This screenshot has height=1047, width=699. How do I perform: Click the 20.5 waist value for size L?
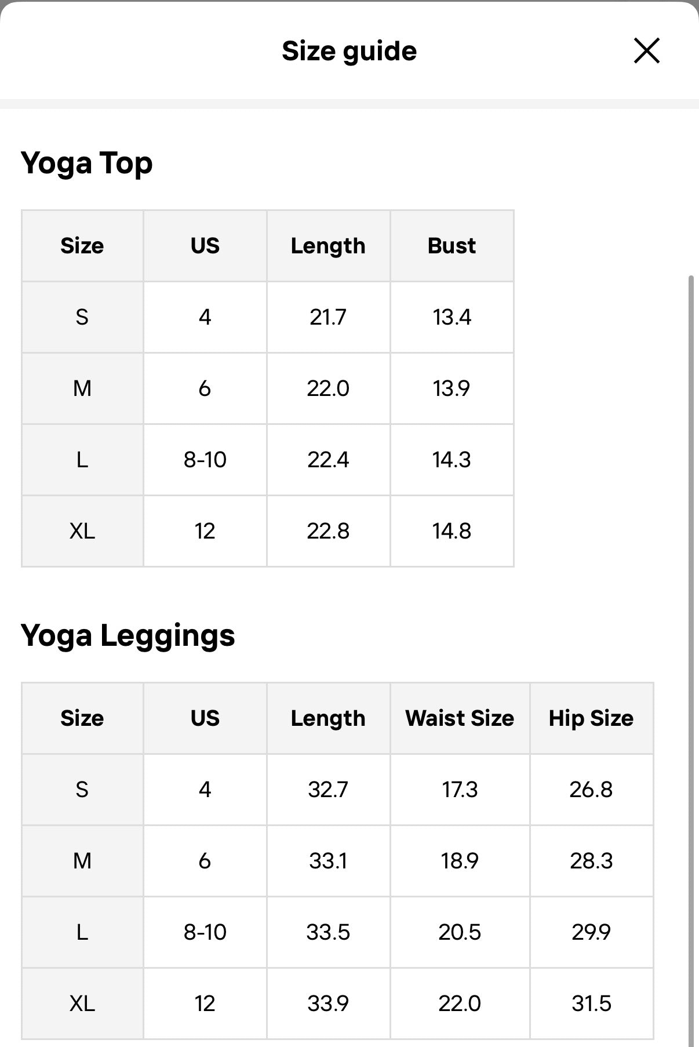point(460,932)
